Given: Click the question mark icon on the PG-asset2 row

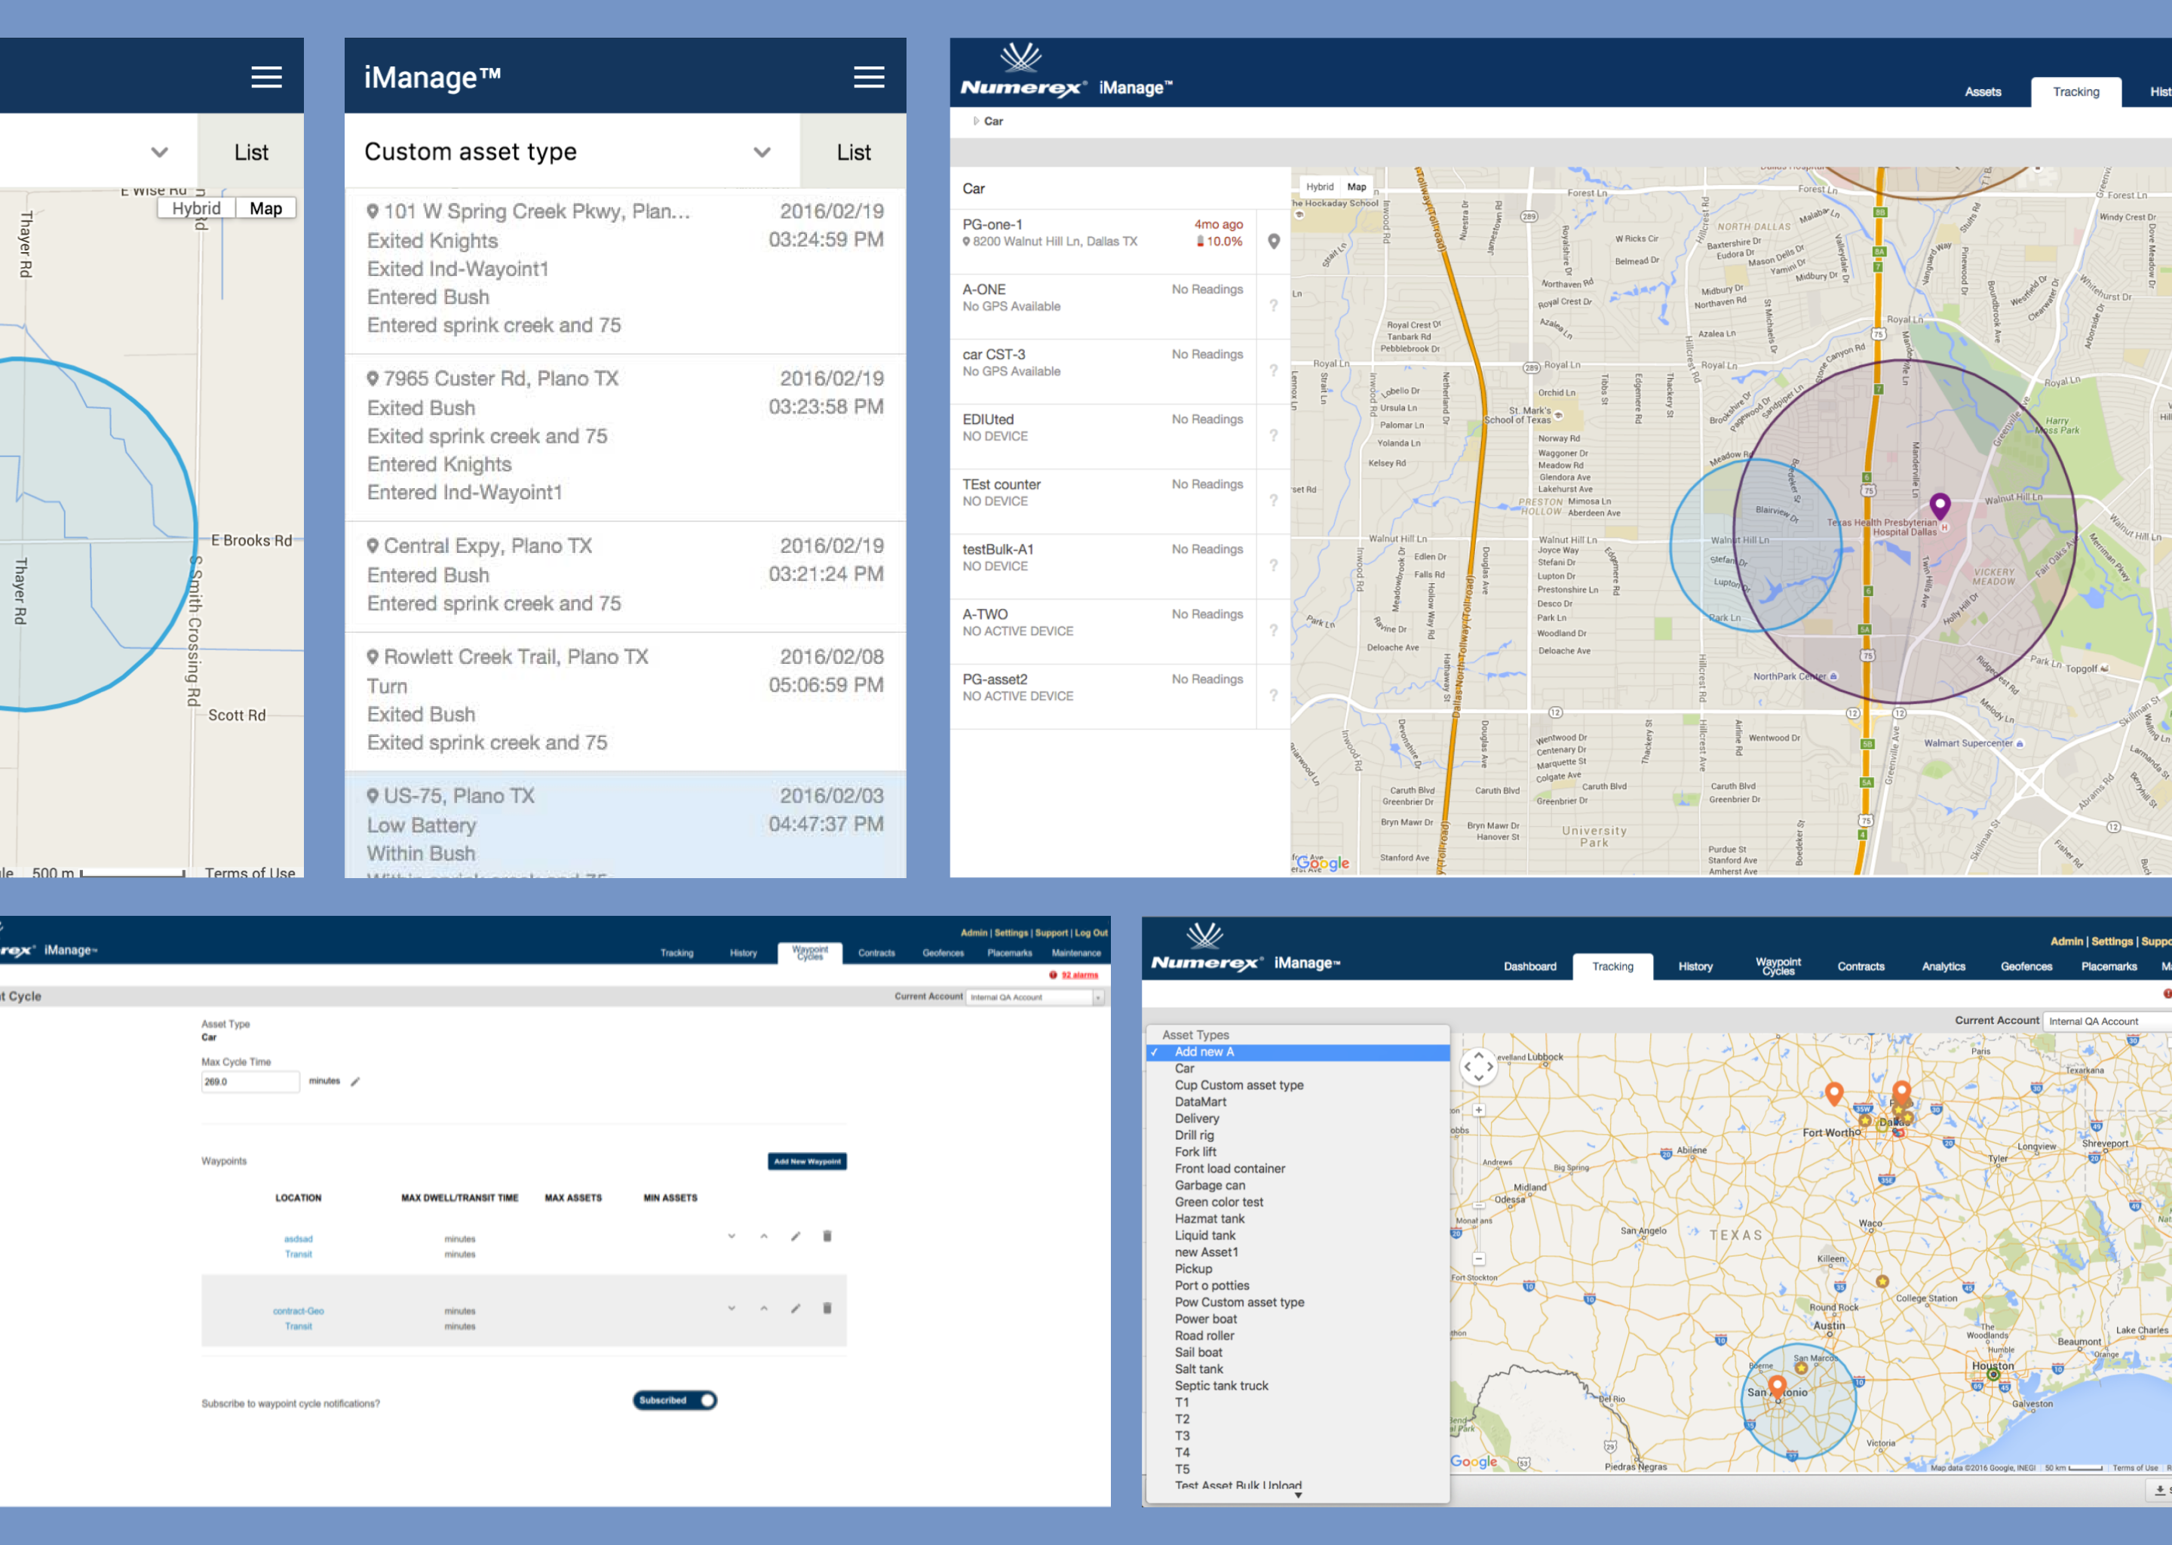Looking at the screenshot, I should 1273,696.
